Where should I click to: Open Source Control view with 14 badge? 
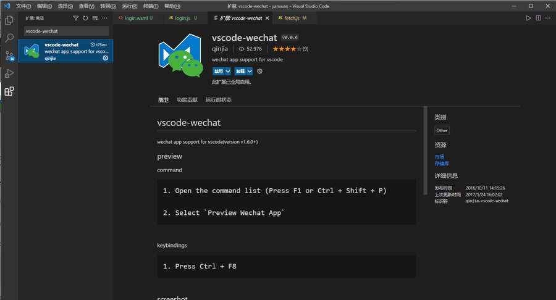point(9,56)
